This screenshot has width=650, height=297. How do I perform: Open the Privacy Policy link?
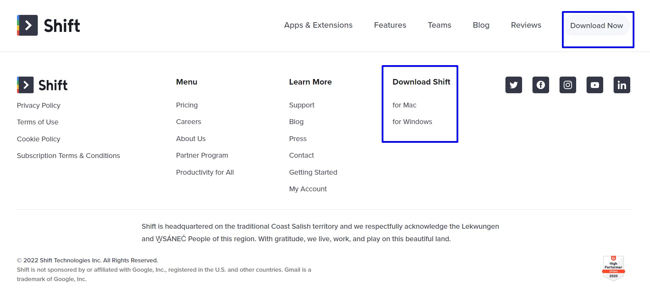pyautogui.click(x=38, y=105)
